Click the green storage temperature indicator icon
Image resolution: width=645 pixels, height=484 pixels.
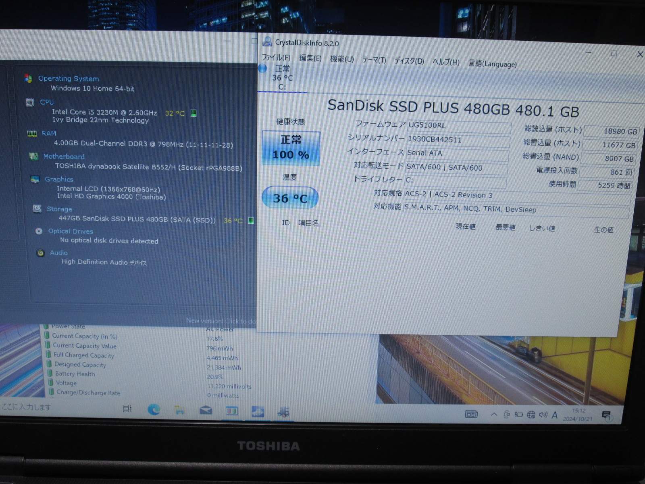click(x=251, y=220)
